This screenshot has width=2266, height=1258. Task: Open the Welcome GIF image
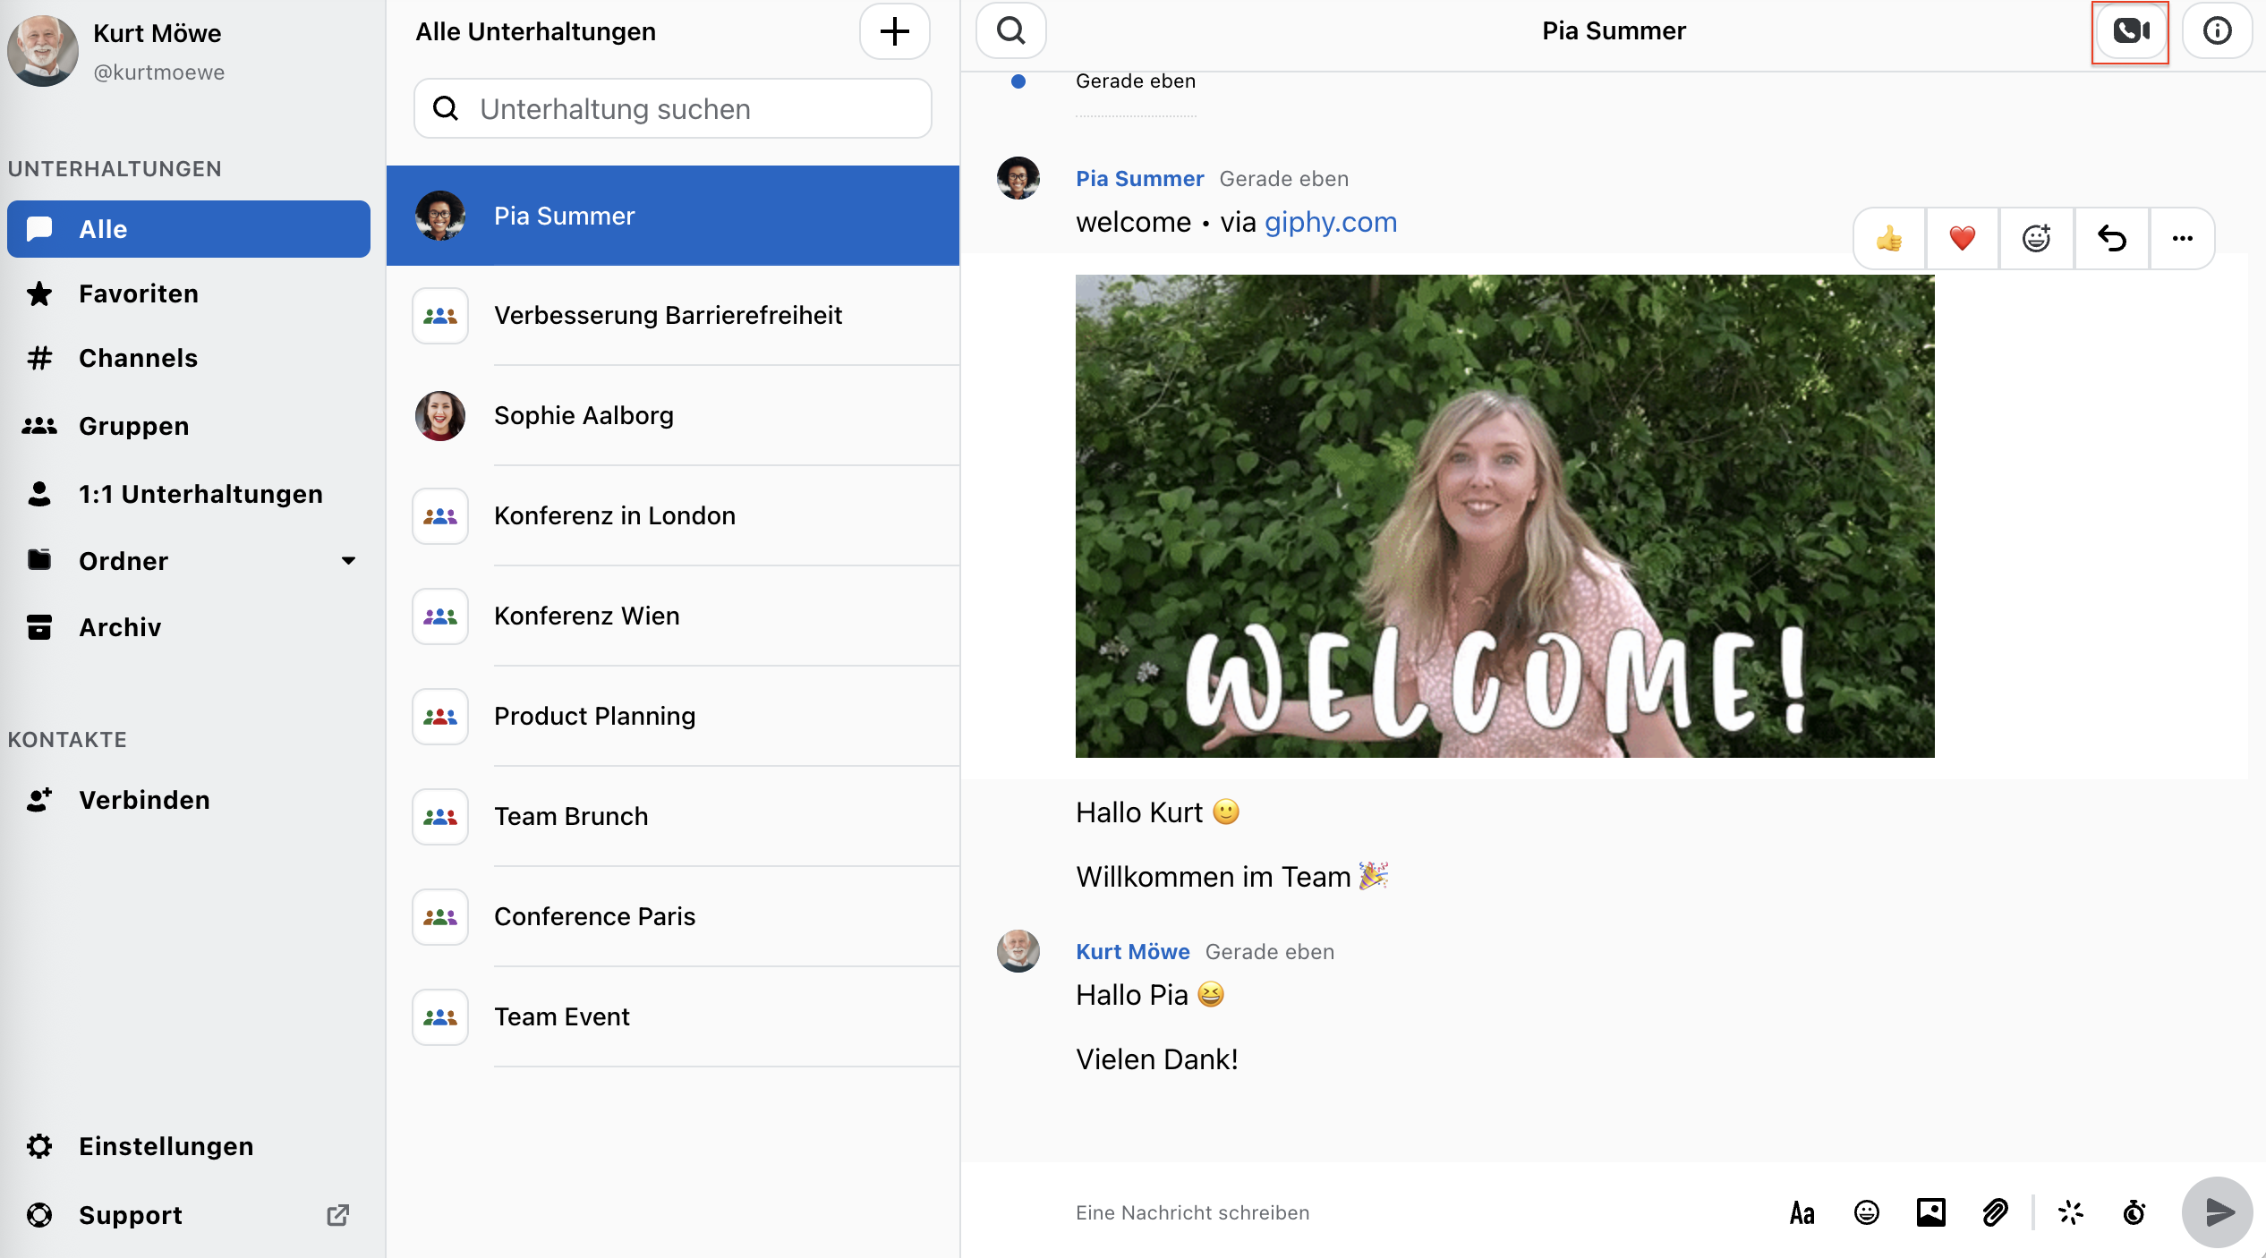(1504, 516)
